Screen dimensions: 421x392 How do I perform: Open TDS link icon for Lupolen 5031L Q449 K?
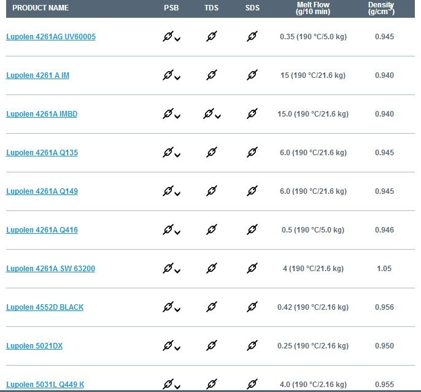point(212,384)
